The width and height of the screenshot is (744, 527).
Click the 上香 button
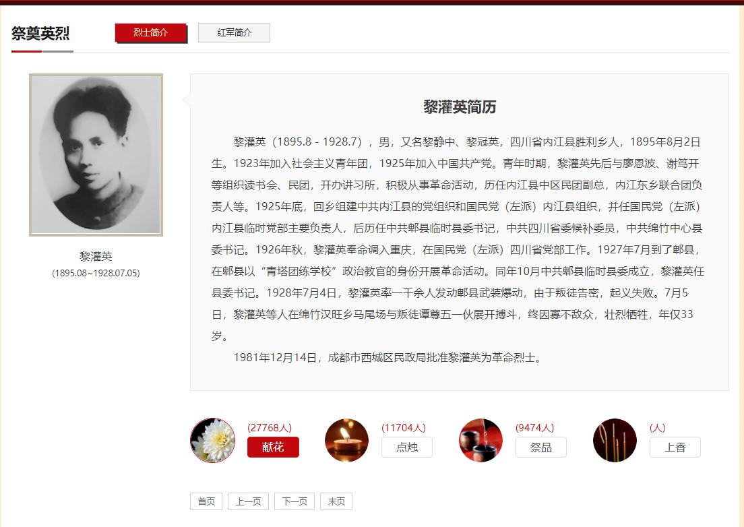[x=675, y=447]
